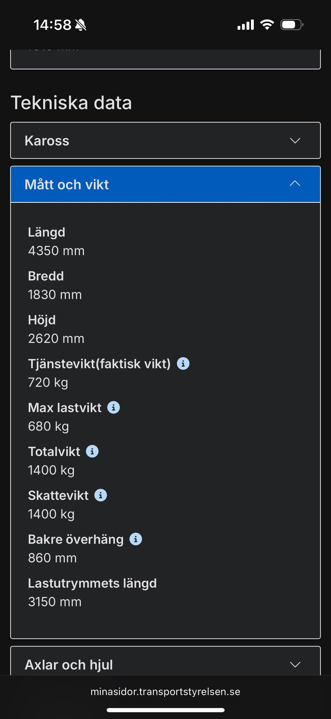Screen dimensions: 331x719
Task: Tap info icon beside Max lastvikt
Action: (113, 407)
